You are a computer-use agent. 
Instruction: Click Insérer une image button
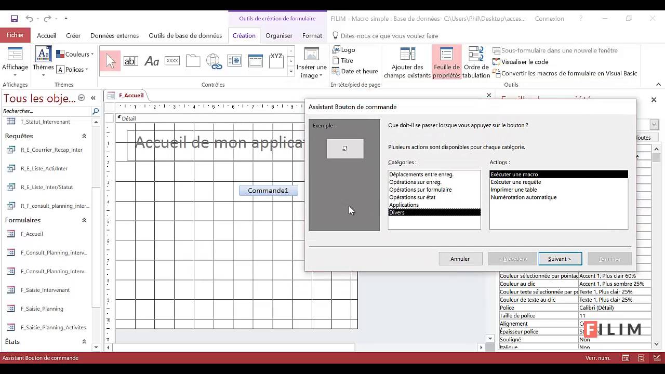pos(311,63)
